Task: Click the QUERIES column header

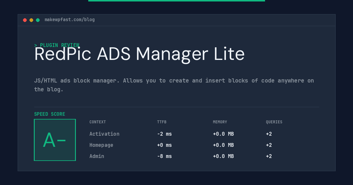Action: [274, 122]
